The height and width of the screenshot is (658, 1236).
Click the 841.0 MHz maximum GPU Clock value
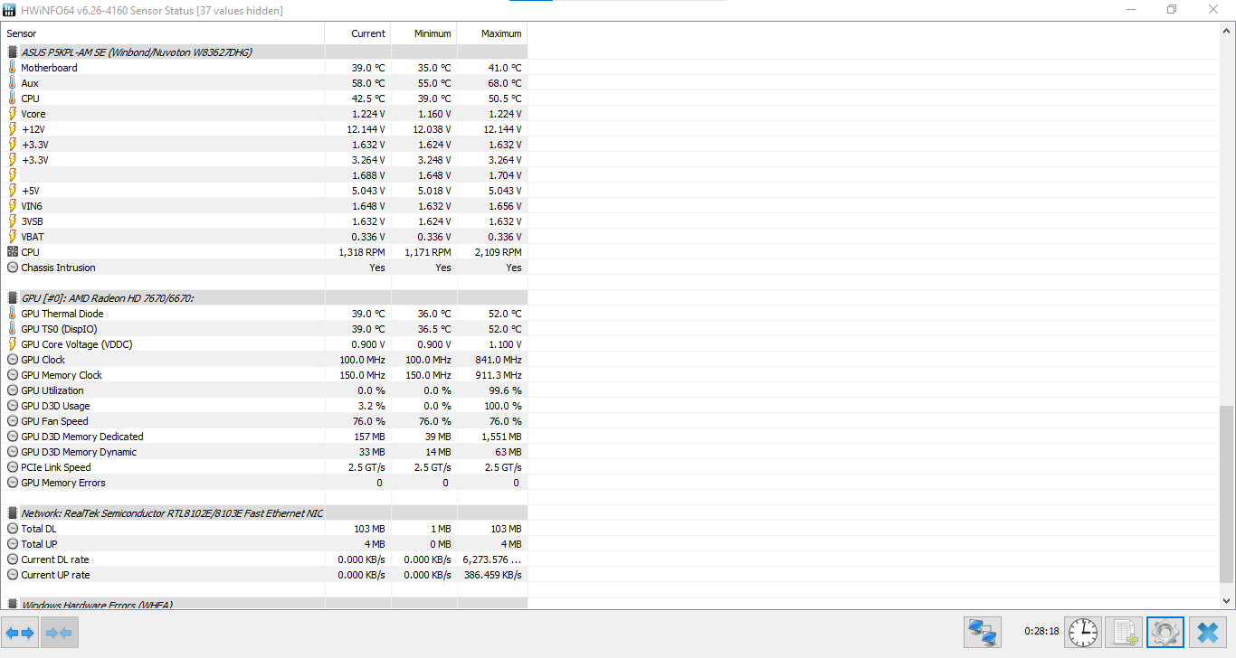499,360
